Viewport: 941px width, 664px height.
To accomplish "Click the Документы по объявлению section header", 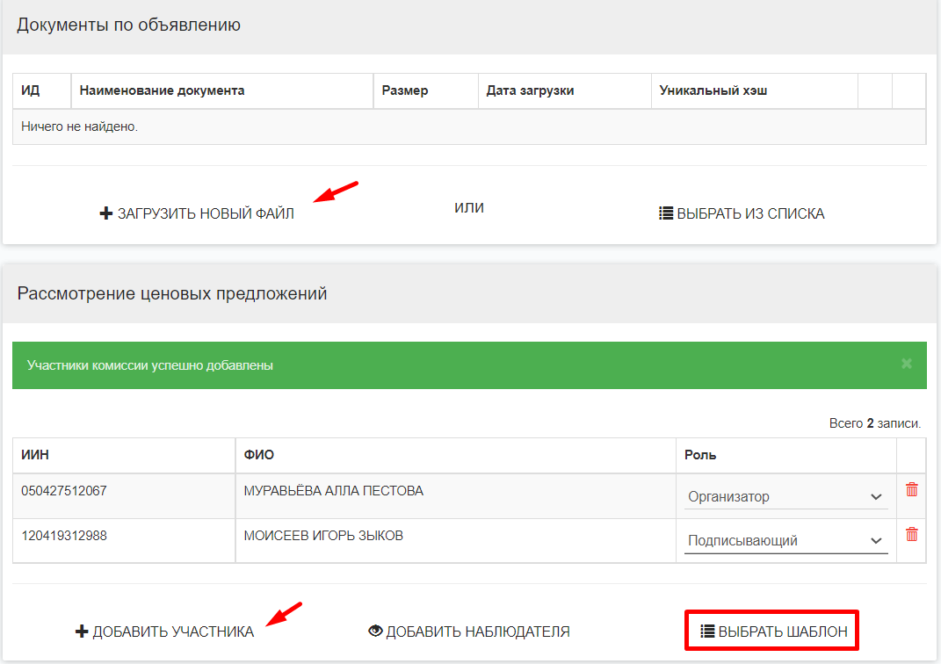I will coord(128,25).
